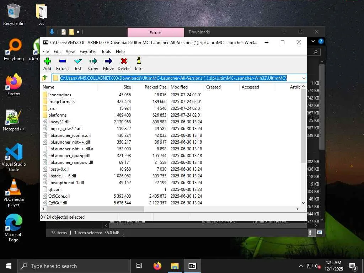
Task: Select libLauncher_nbt++.dll.a file
Action: click(71, 149)
